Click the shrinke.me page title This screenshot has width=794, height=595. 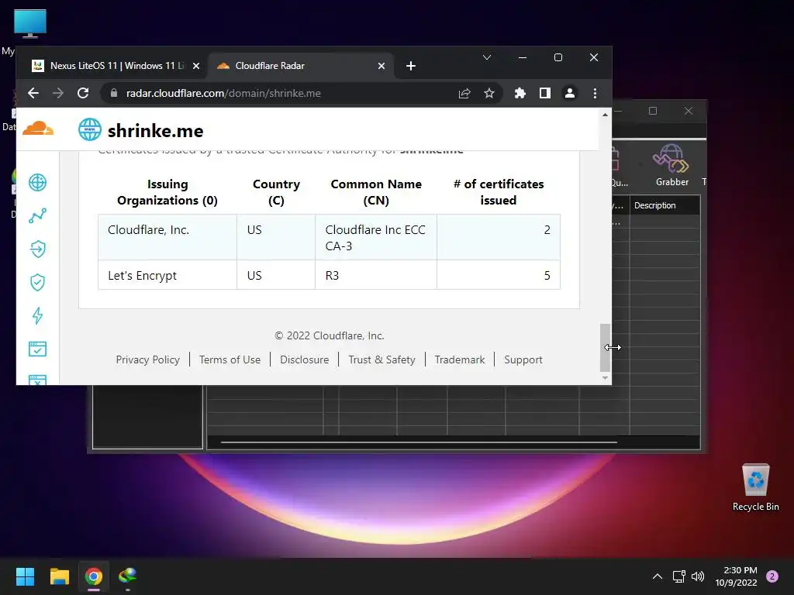[x=155, y=130]
